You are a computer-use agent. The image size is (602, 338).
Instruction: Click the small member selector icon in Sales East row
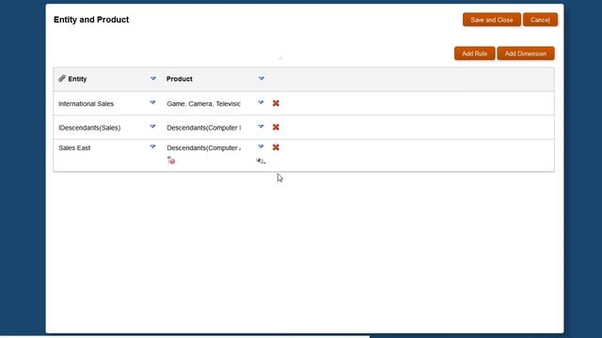click(261, 161)
